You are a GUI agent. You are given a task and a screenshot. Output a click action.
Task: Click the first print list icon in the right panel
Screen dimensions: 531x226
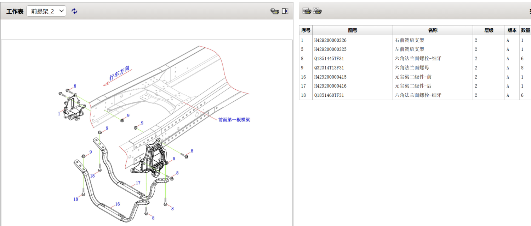tap(307, 11)
